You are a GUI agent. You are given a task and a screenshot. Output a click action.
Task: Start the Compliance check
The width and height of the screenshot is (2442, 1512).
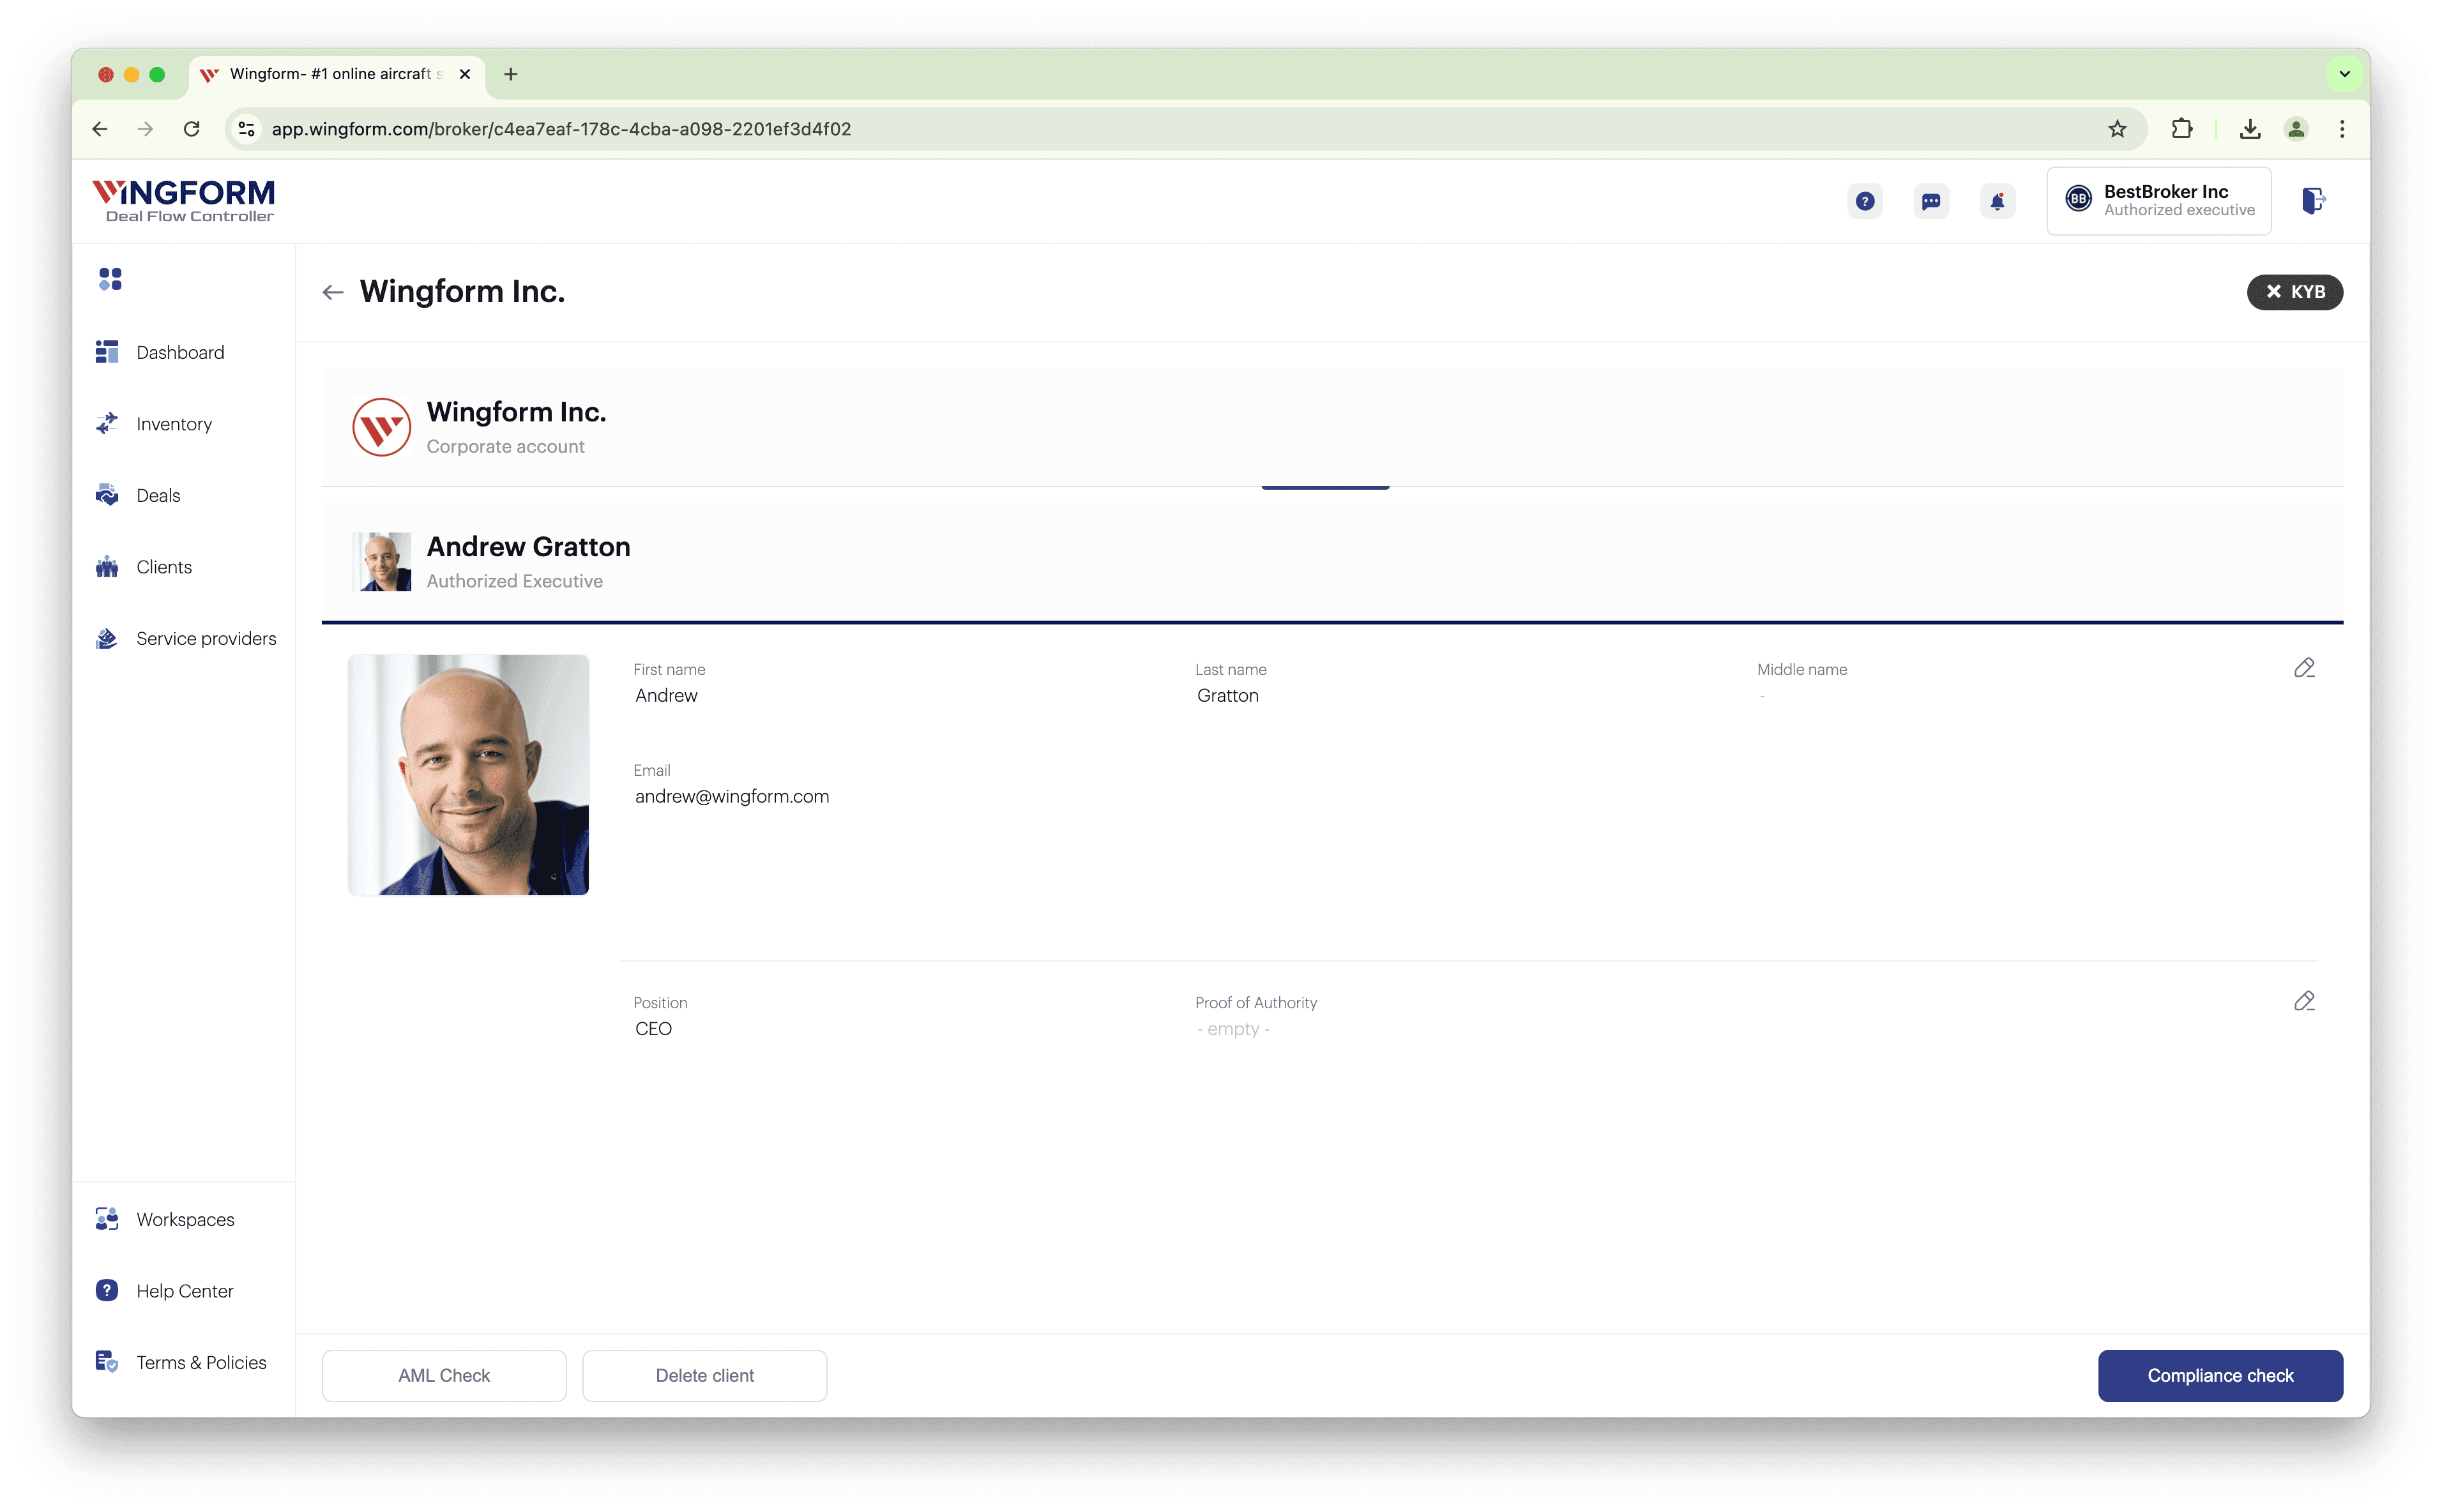[x=2220, y=1375]
